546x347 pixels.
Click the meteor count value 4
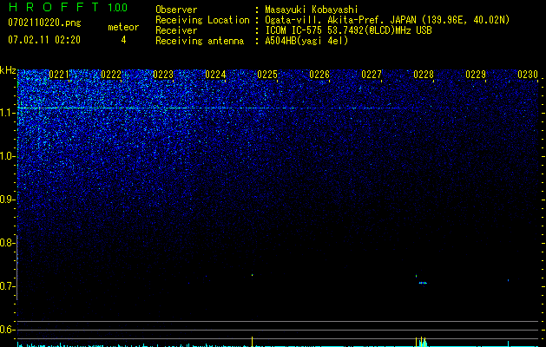(123, 40)
